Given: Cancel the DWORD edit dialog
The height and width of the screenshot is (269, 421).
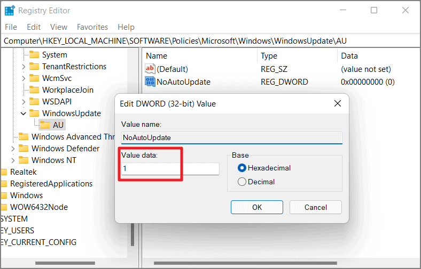Looking at the screenshot, I should tap(315, 207).
